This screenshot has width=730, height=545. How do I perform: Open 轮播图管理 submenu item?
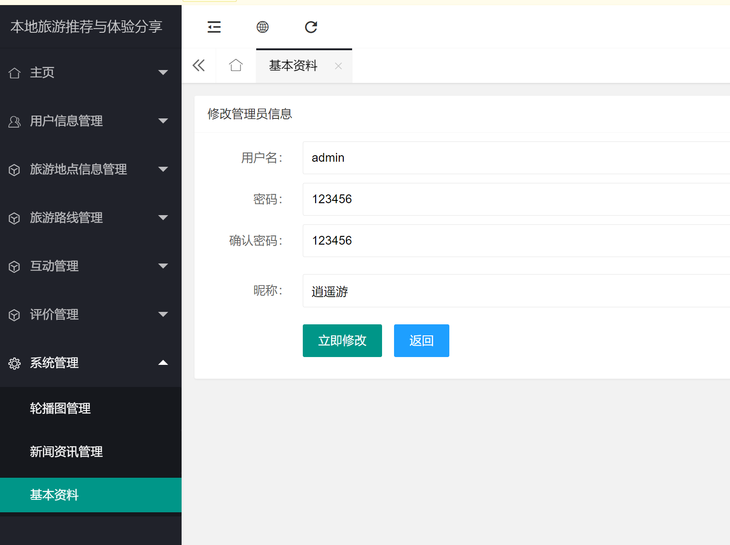pyautogui.click(x=91, y=408)
